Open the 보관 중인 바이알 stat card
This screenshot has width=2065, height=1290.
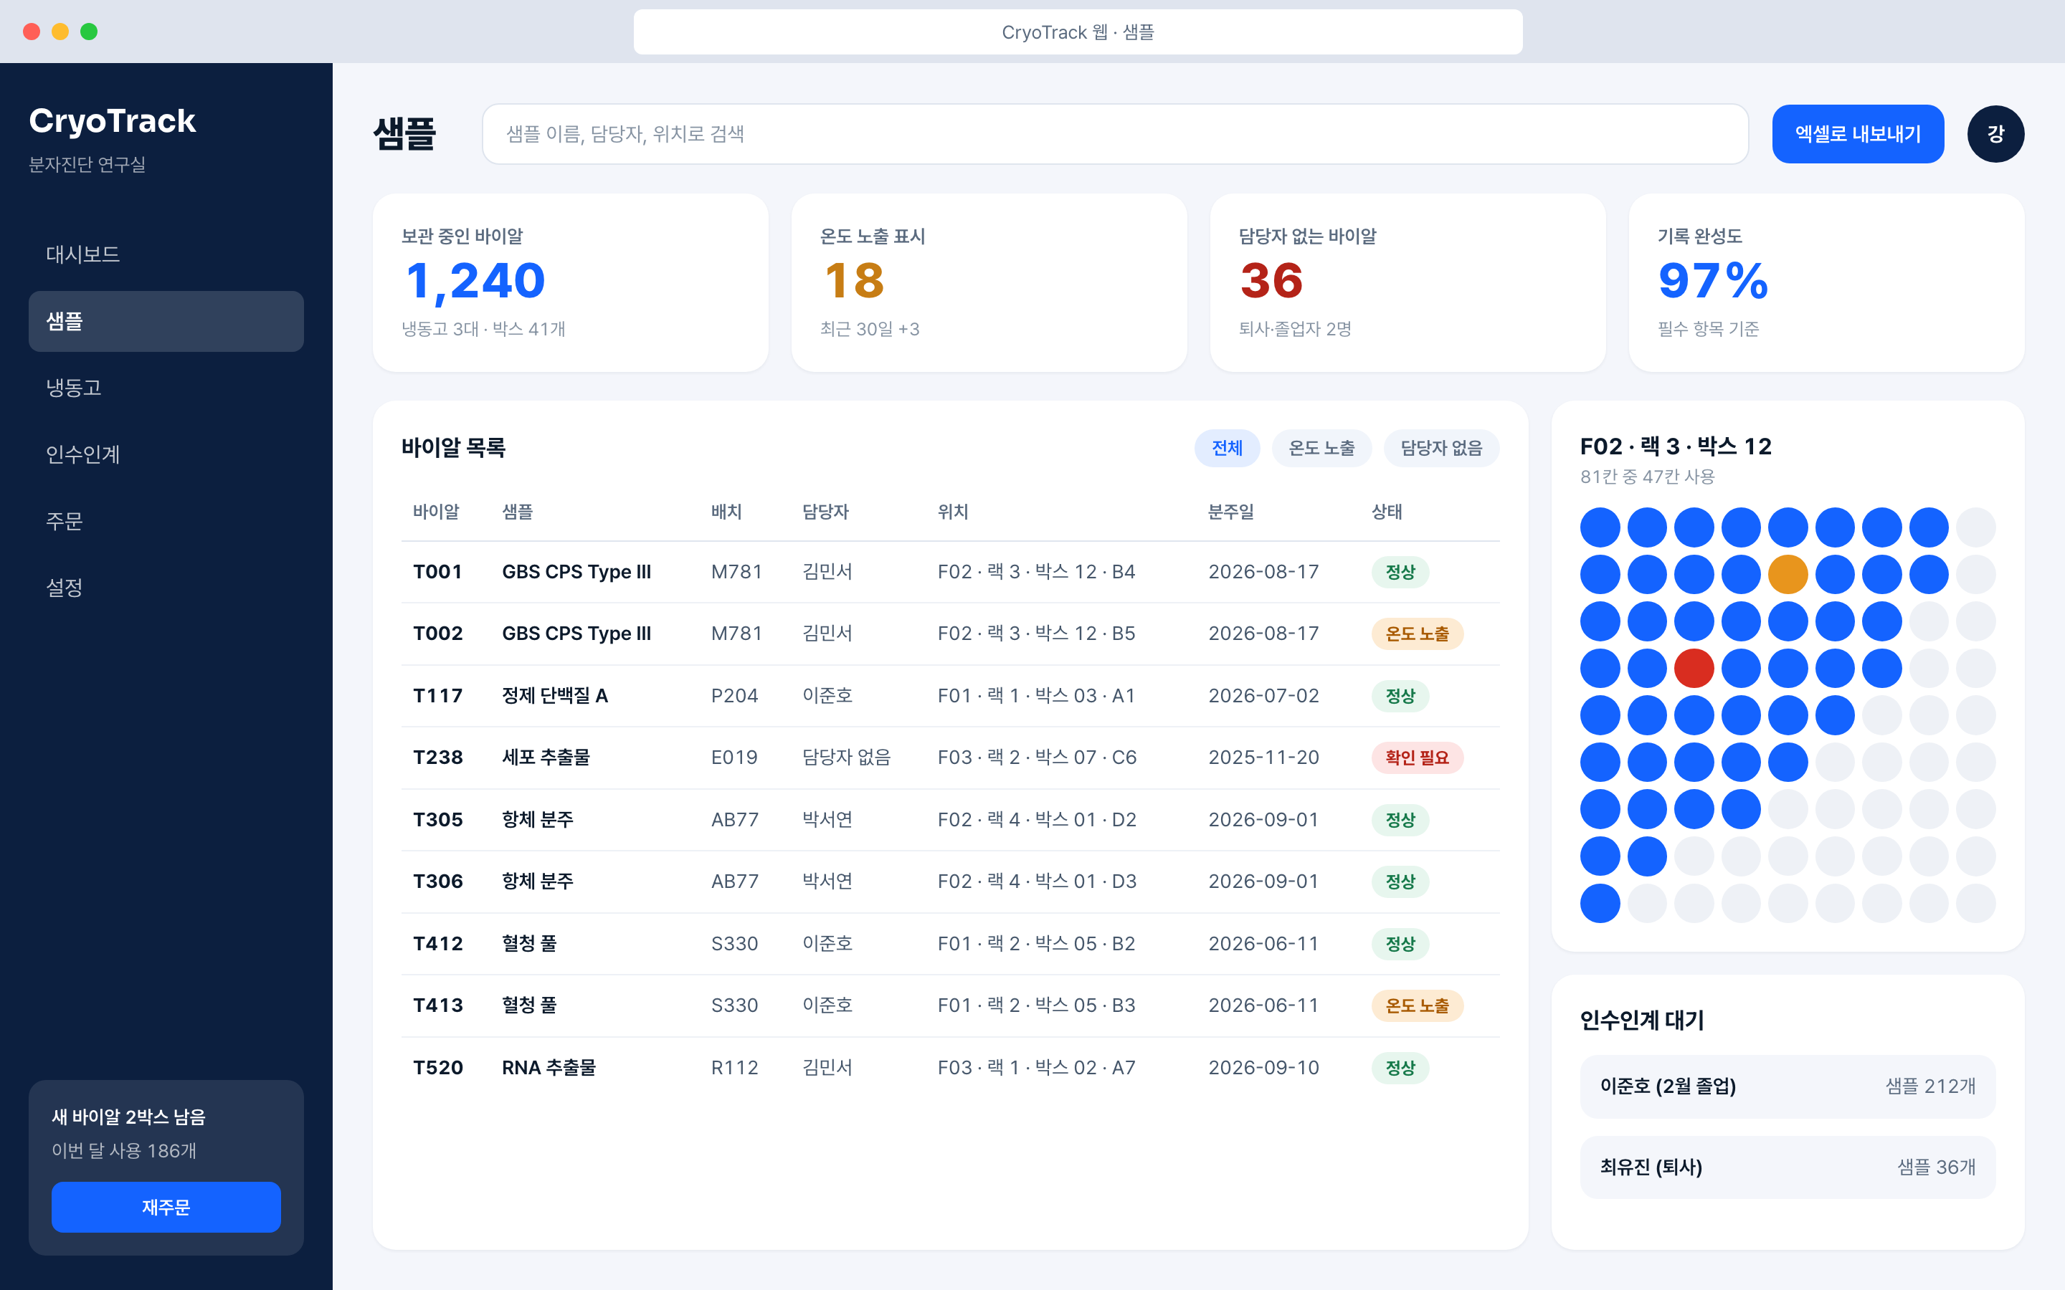pyautogui.click(x=570, y=282)
